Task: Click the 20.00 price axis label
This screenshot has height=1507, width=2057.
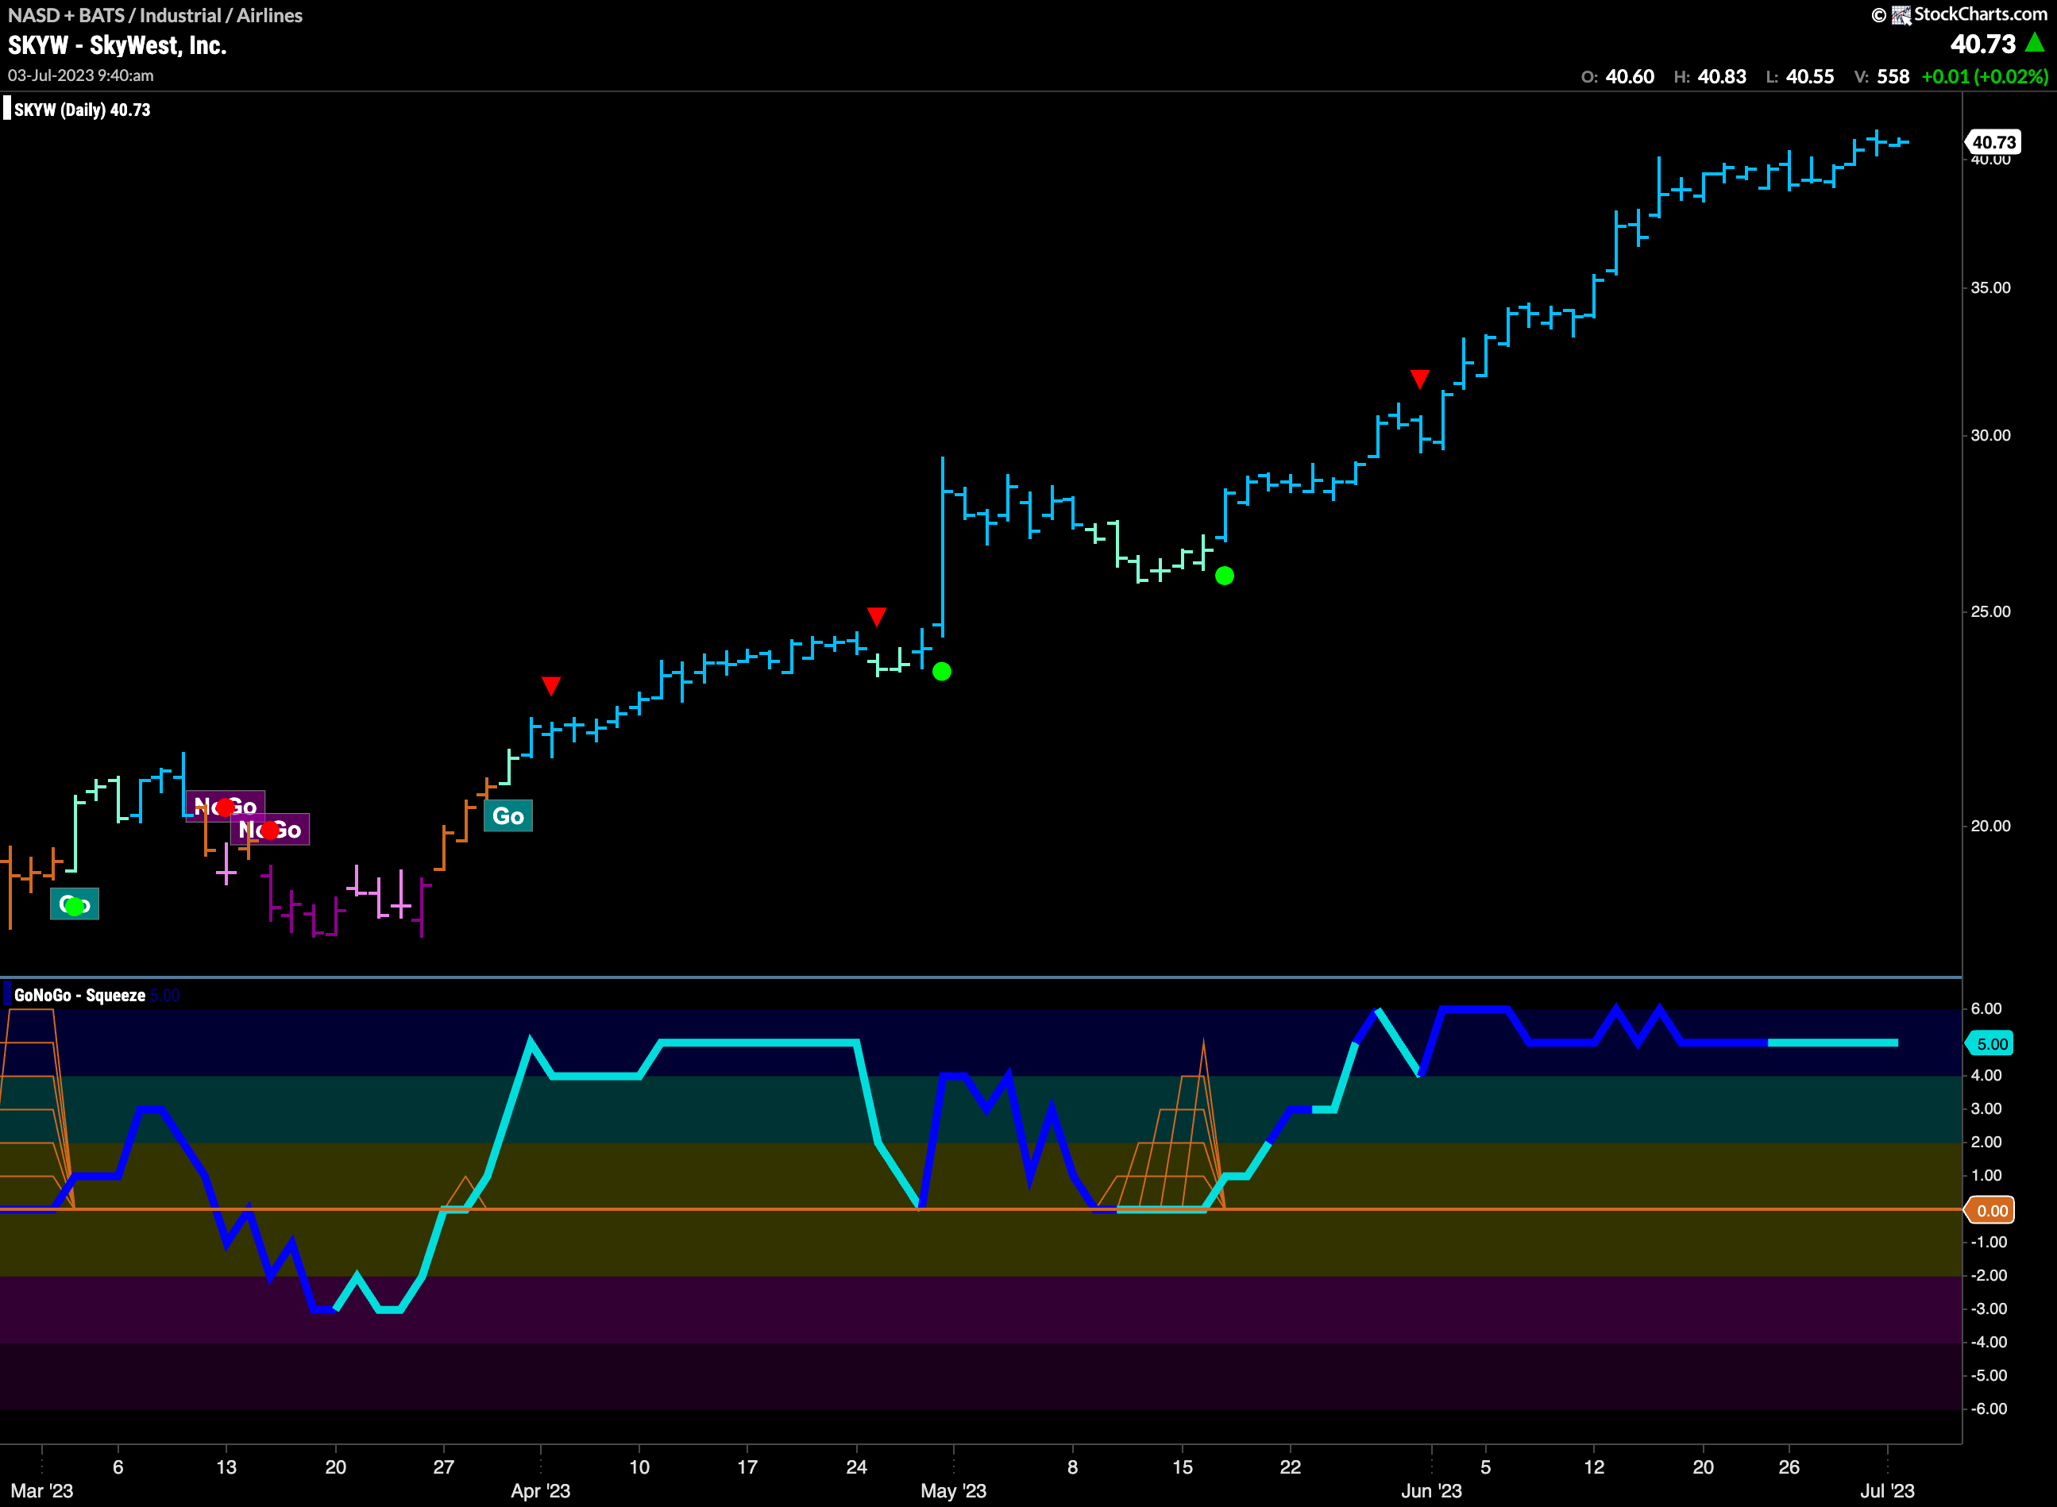Action: click(x=1990, y=826)
